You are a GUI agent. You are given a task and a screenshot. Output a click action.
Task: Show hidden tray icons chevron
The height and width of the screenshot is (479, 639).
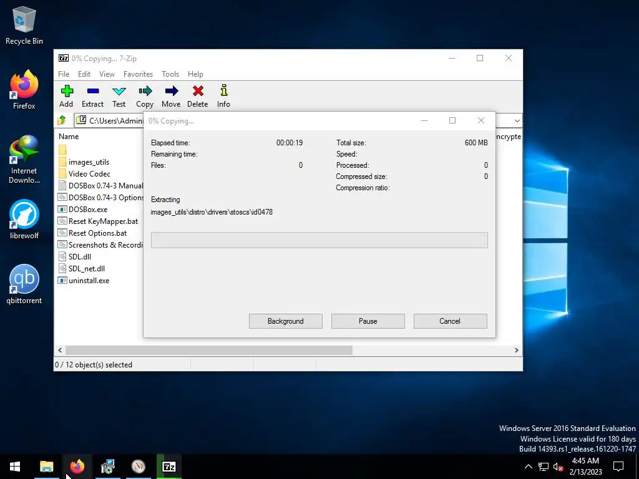click(528, 467)
